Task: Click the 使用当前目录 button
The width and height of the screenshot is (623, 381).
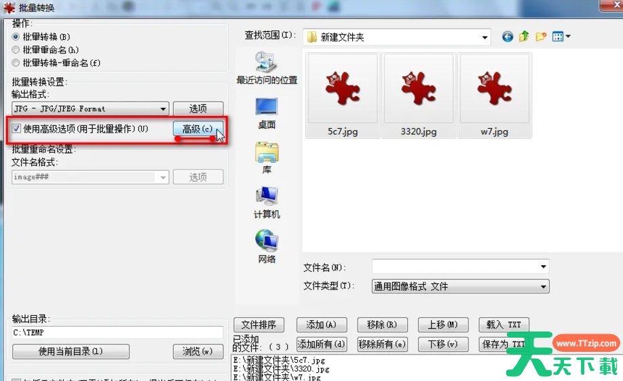Action: tap(71, 351)
